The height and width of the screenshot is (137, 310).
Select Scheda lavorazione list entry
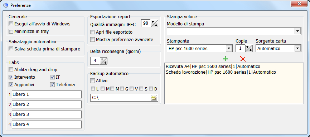(x=221, y=72)
